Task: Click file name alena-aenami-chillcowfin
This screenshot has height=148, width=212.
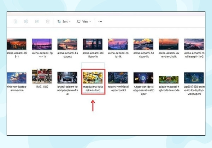Action: [93, 55]
